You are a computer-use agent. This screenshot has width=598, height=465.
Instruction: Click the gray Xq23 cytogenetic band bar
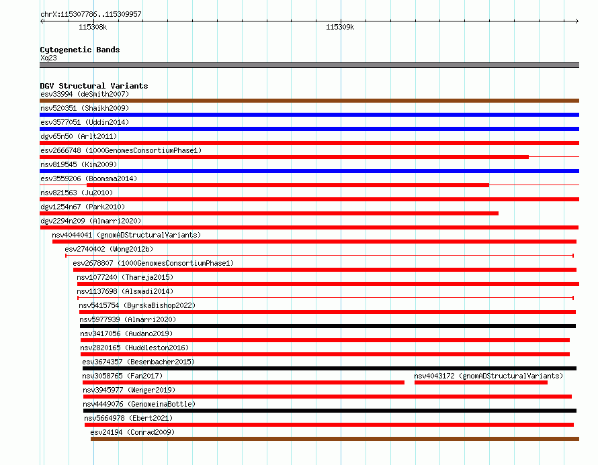309,65
